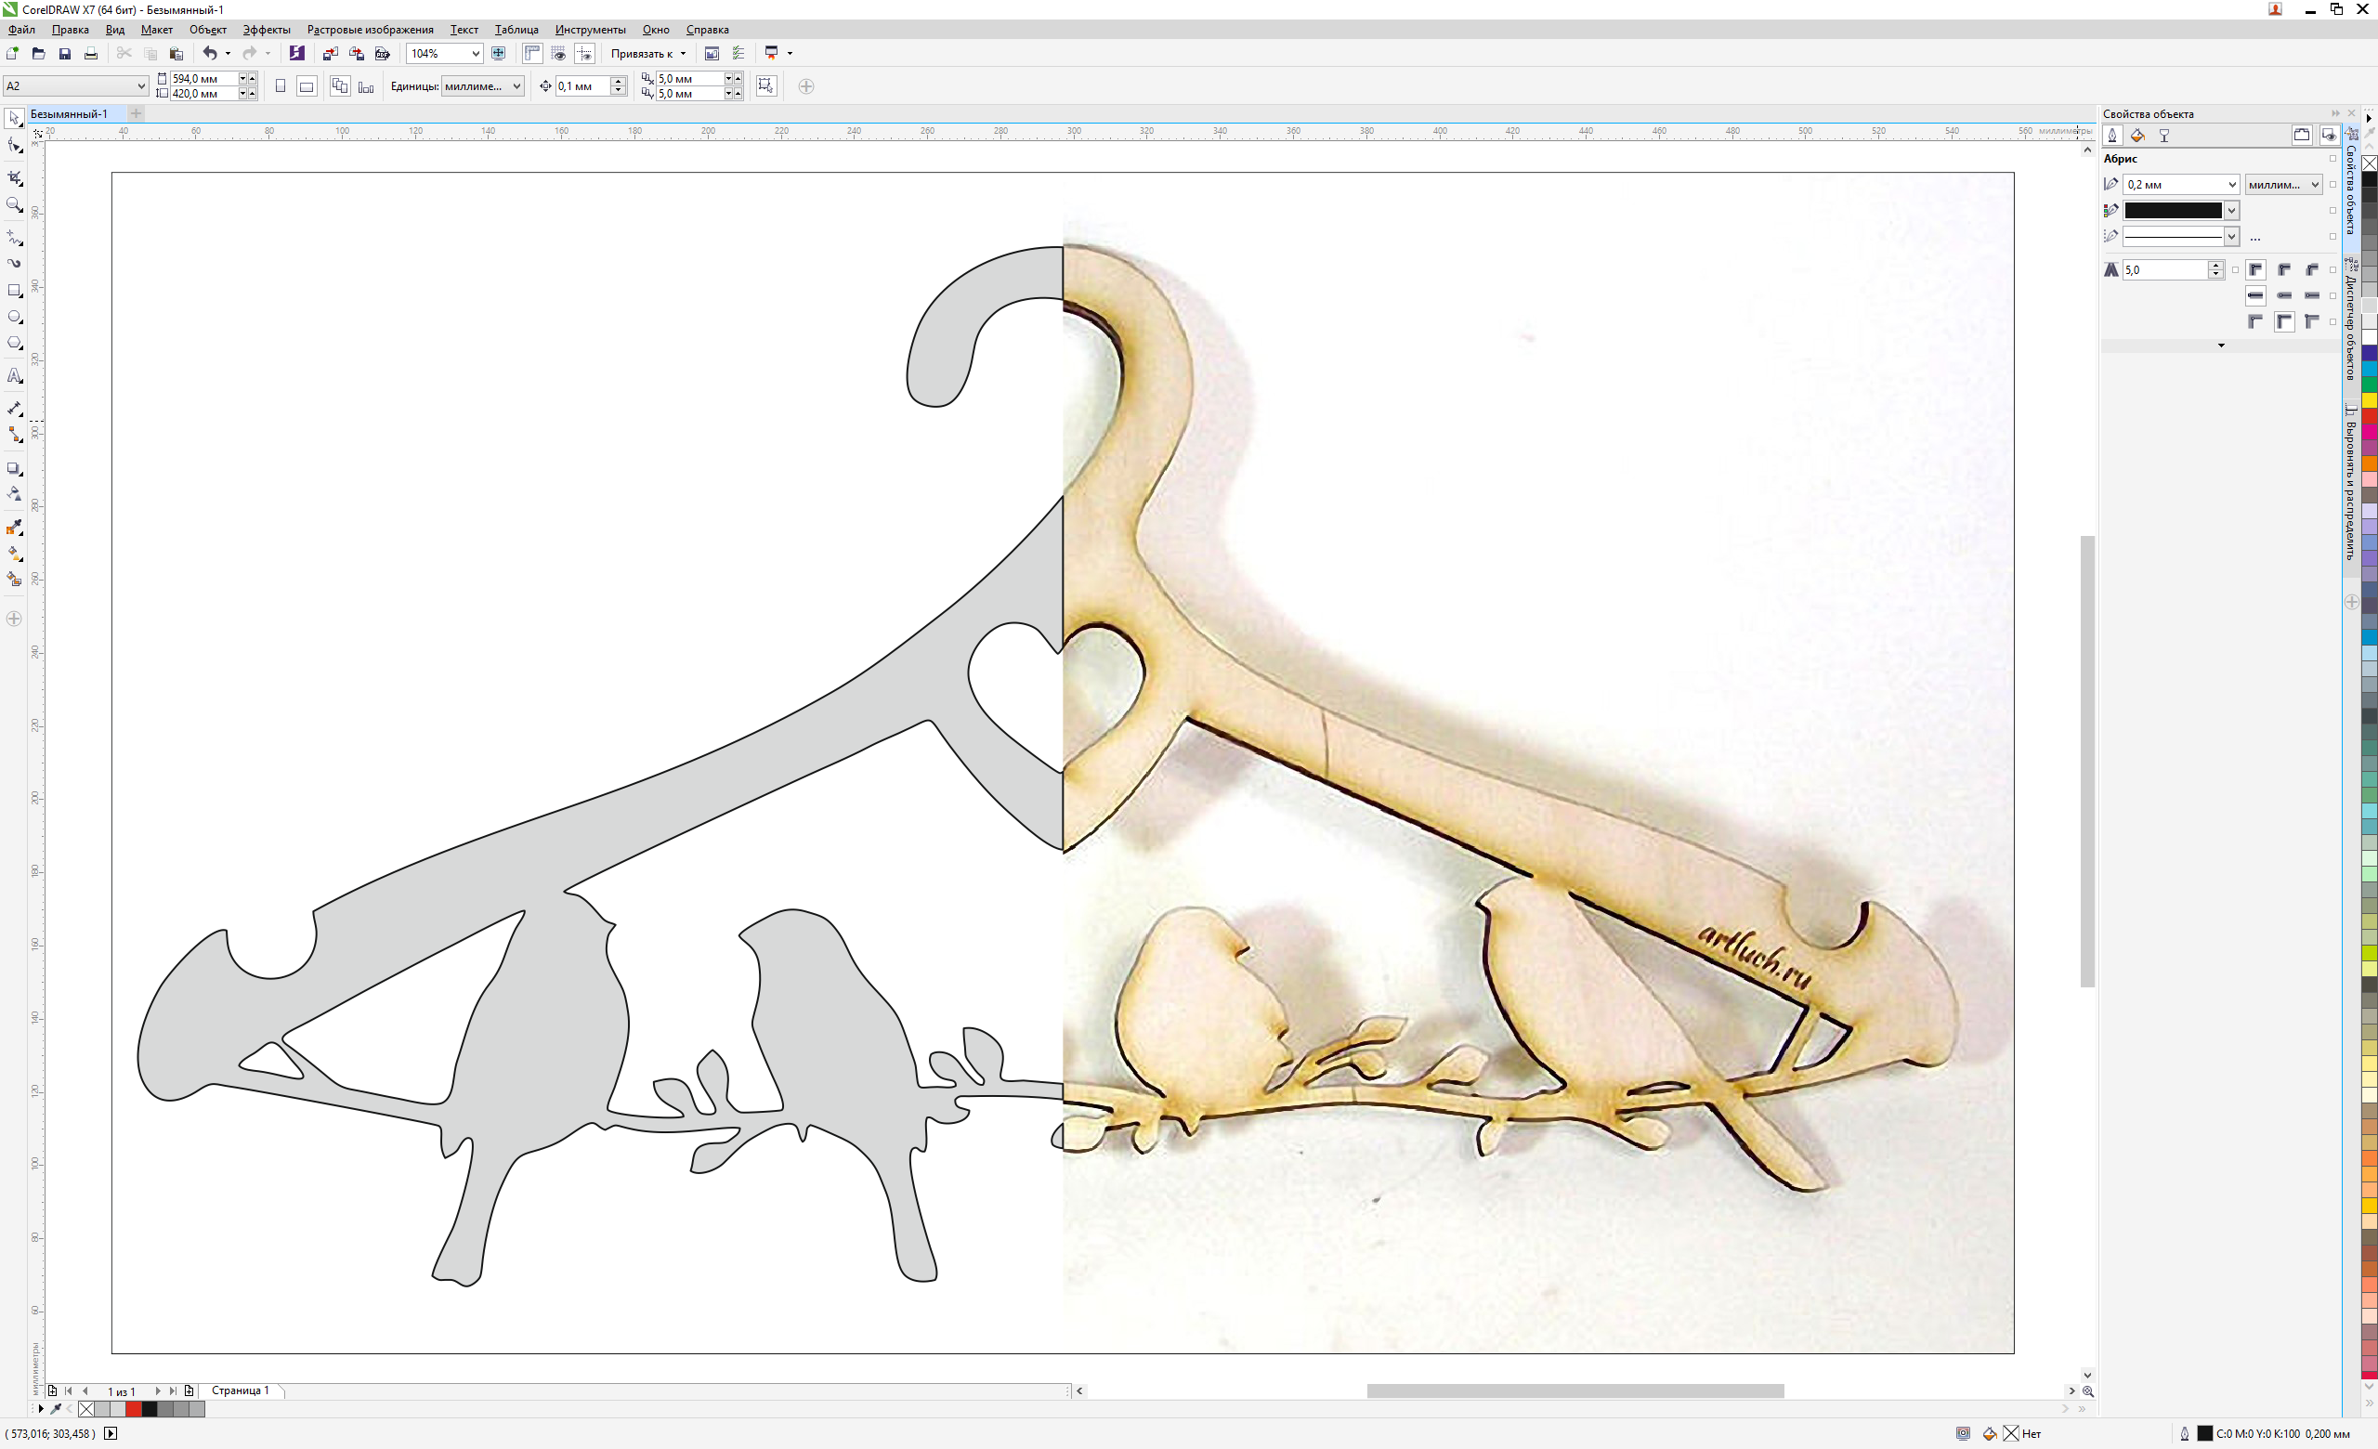Image resolution: width=2378 pixels, height=1449 pixels.
Task: Open the A2 page size dropdown
Action: click(x=140, y=86)
